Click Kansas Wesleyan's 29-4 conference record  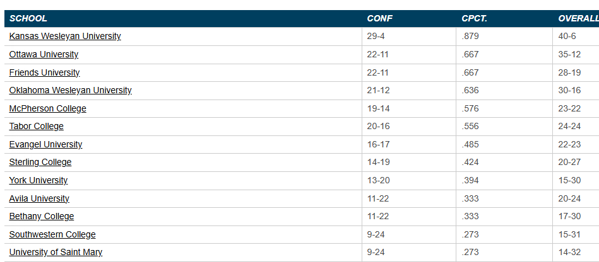376,37
